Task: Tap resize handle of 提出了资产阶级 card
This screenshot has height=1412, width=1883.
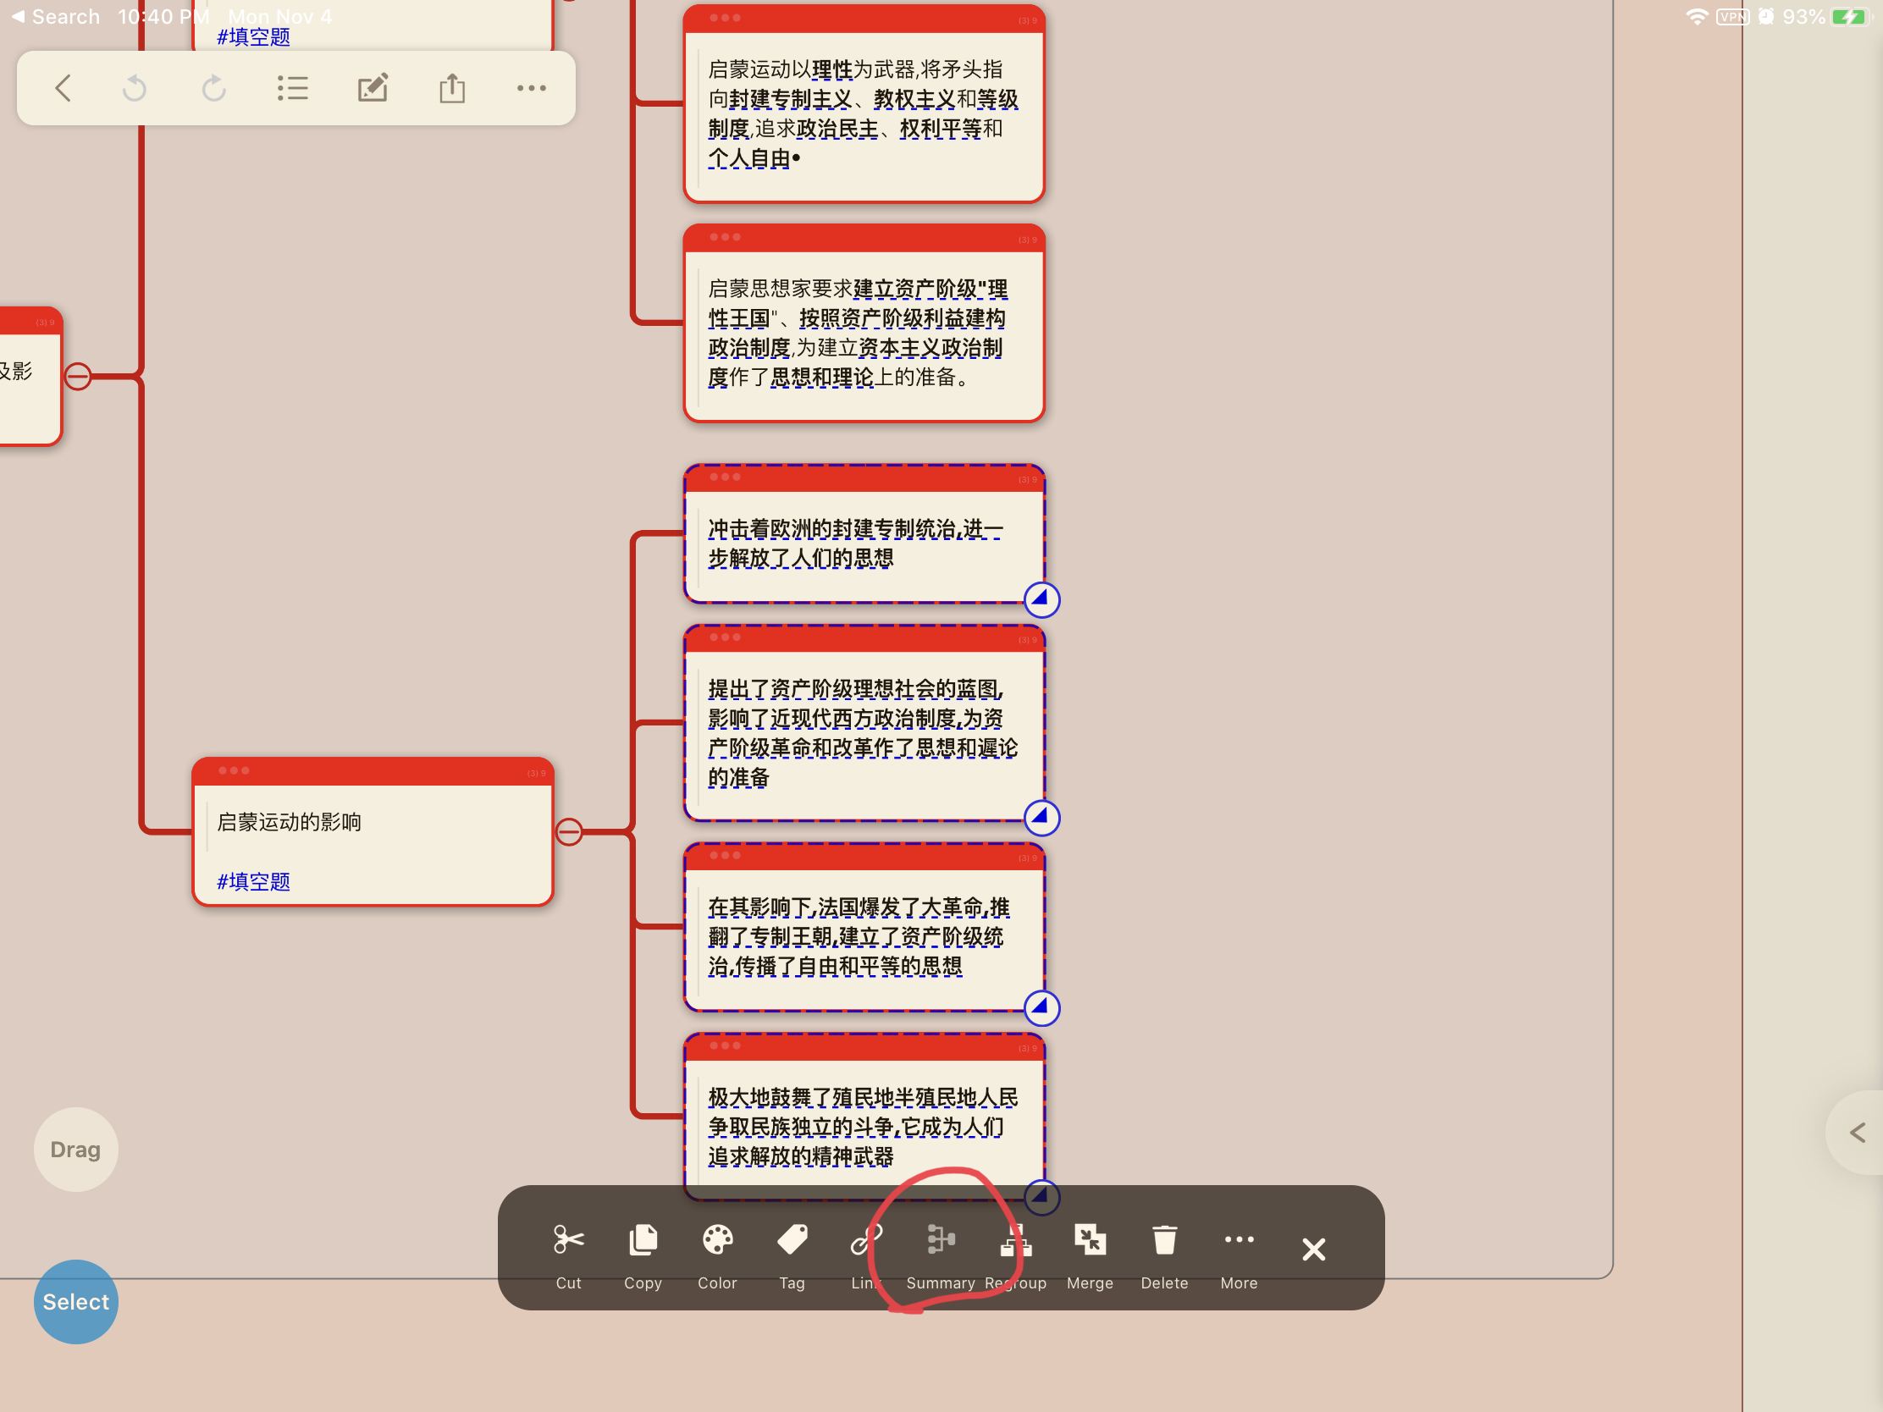Action: (x=1041, y=817)
